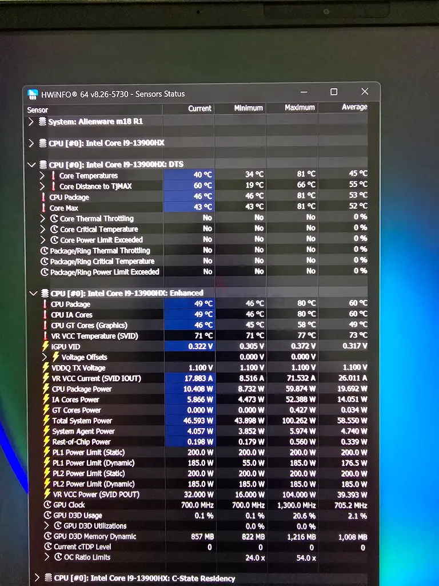
Task: Click the lightning icon beside iGPU VID
Action: click(x=46, y=346)
